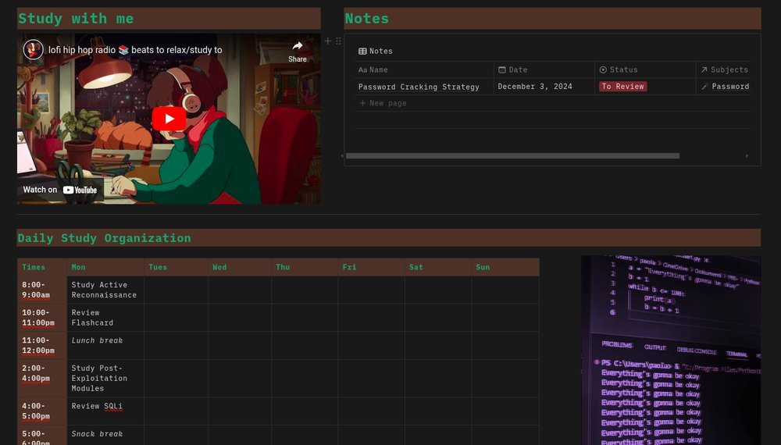The height and width of the screenshot is (445, 781).
Task: Open the Notes table view tab
Action: tap(376, 51)
